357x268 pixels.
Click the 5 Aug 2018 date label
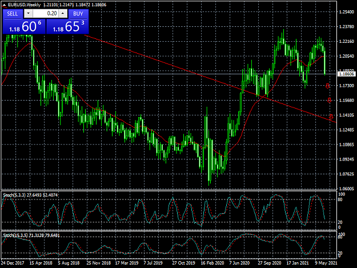69,263
